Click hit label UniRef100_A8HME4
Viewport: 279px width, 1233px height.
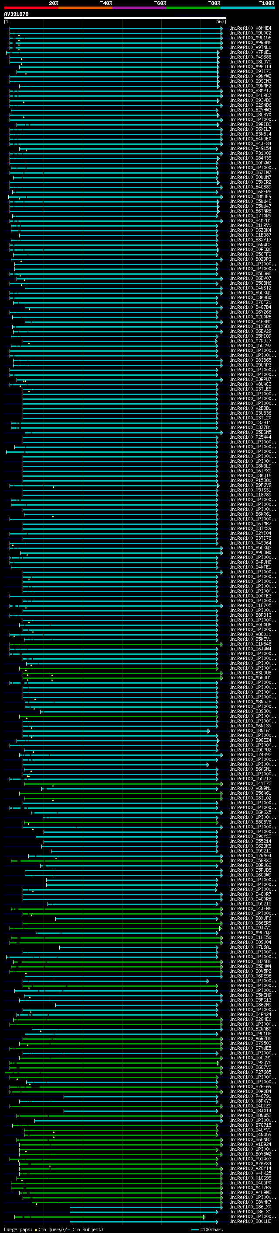tap(250, 28)
